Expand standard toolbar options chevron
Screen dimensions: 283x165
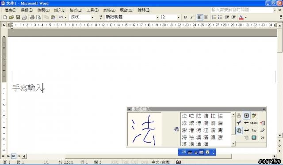(x=101, y=17)
